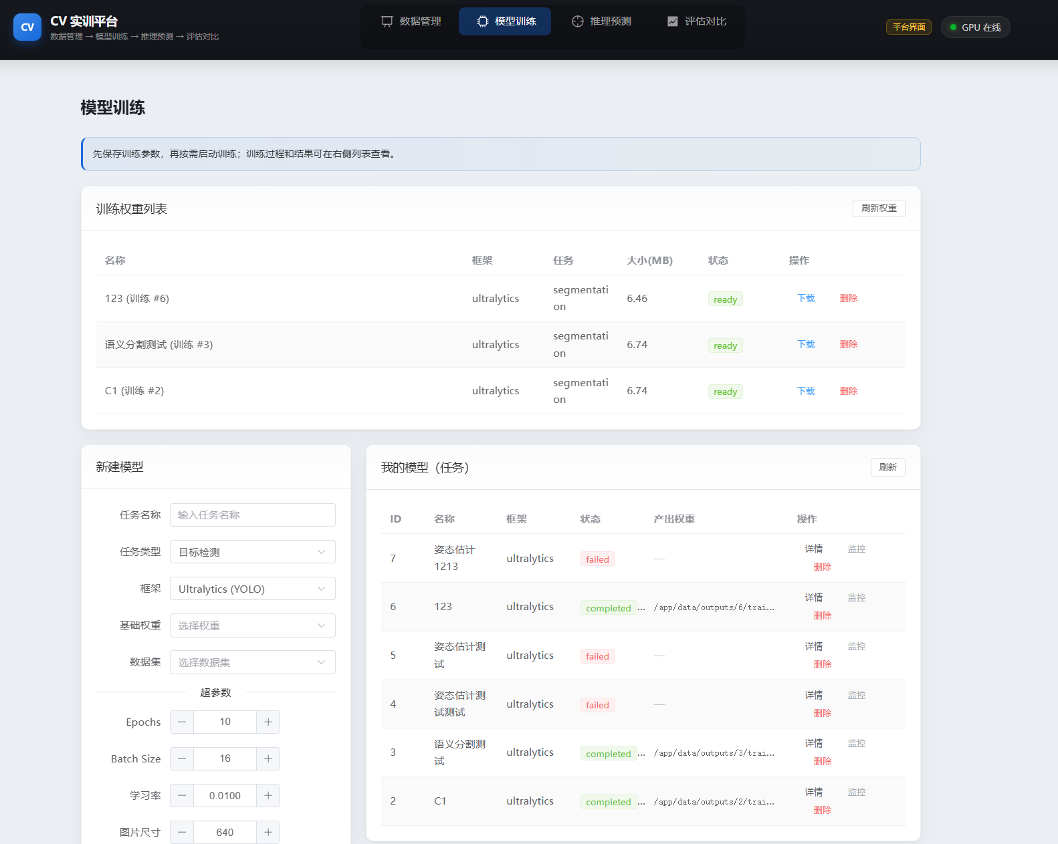Viewport: 1058px width, 844px height.
Task: Open the 基础权重 selection dropdown
Action: coord(252,625)
